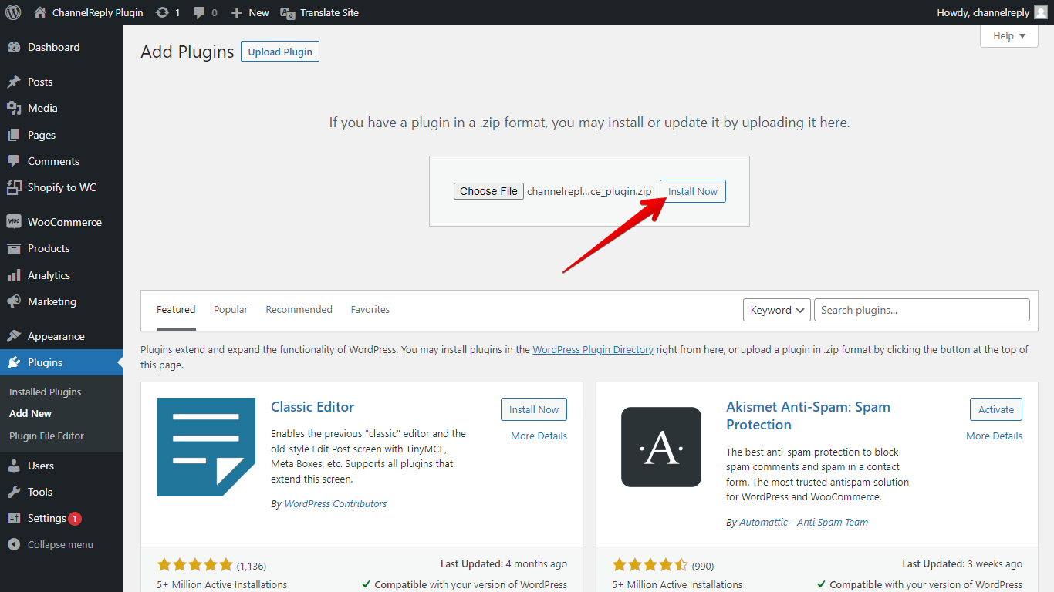Switch to the Recommended tab
This screenshot has width=1054, height=592.
click(299, 310)
